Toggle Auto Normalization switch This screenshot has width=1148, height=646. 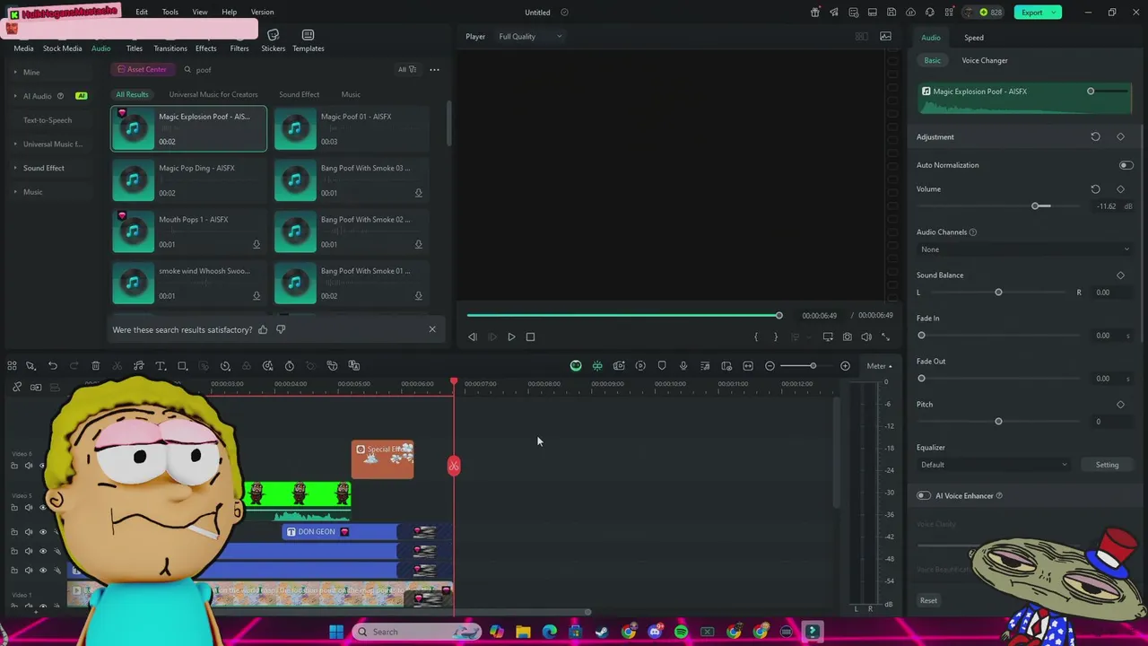pos(1126,165)
